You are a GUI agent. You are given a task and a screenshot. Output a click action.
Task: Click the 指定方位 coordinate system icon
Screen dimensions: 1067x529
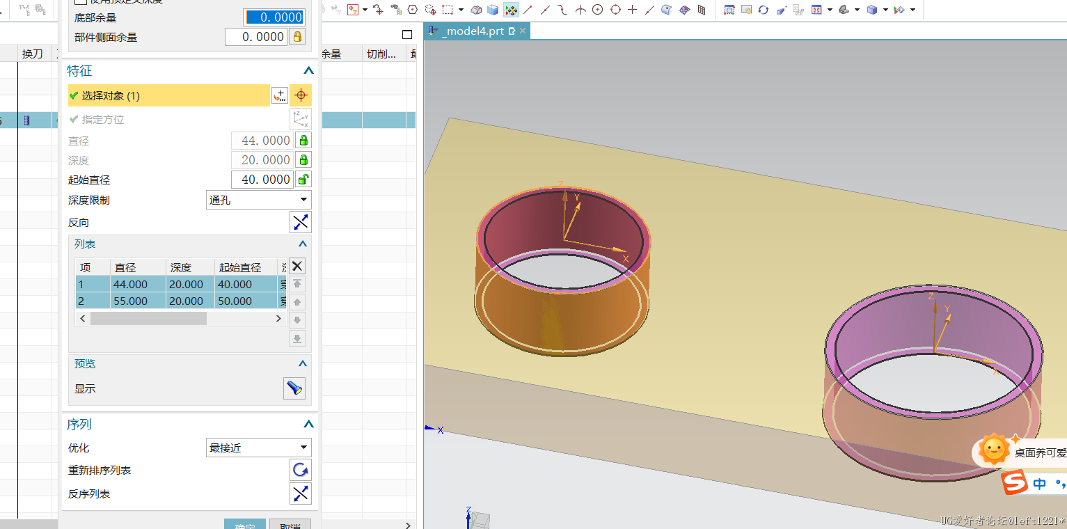coord(301,119)
